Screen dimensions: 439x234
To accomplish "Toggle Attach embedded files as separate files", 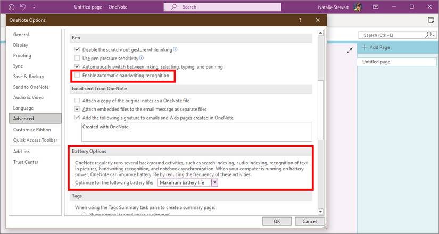I will (77, 109).
